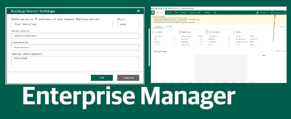Confirm the dialog with the OK button

coord(102,78)
